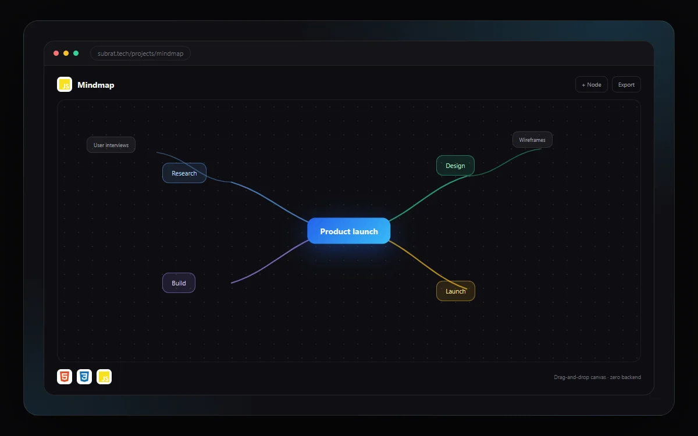Click the Mindmap title text
This screenshot has width=698, height=436.
(x=96, y=85)
